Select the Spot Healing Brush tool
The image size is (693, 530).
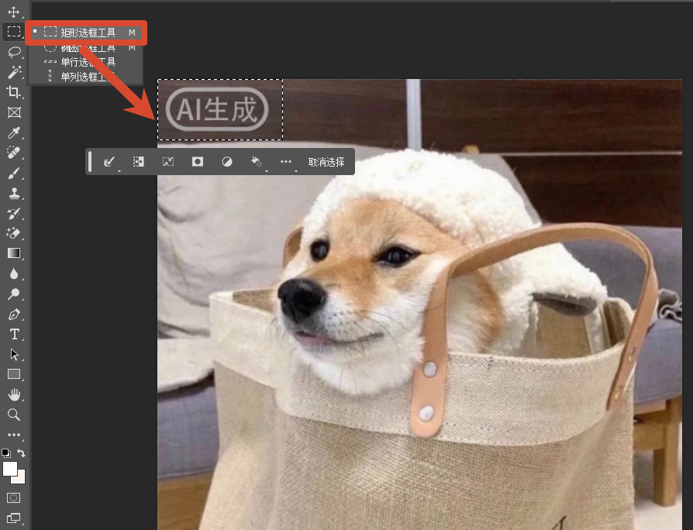coord(14,153)
